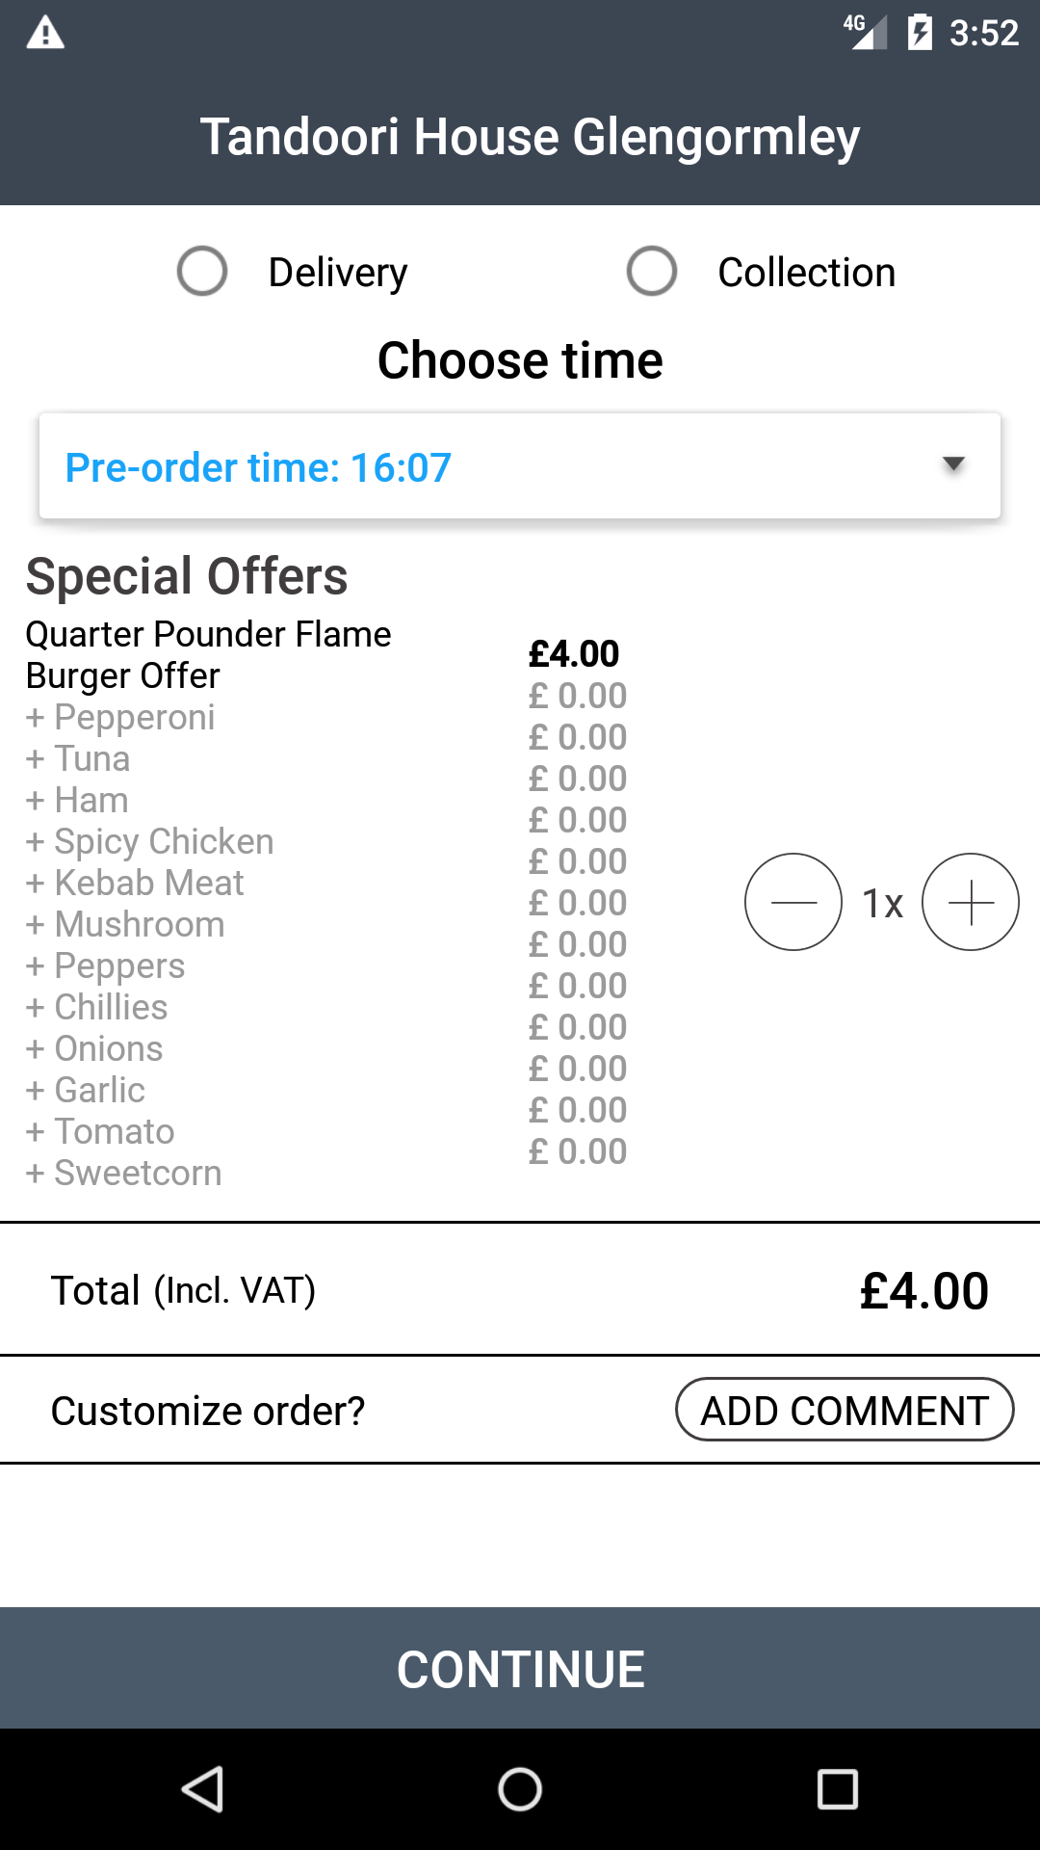This screenshot has height=1850, width=1040.
Task: Select the Delivery radio button
Action: (x=202, y=271)
